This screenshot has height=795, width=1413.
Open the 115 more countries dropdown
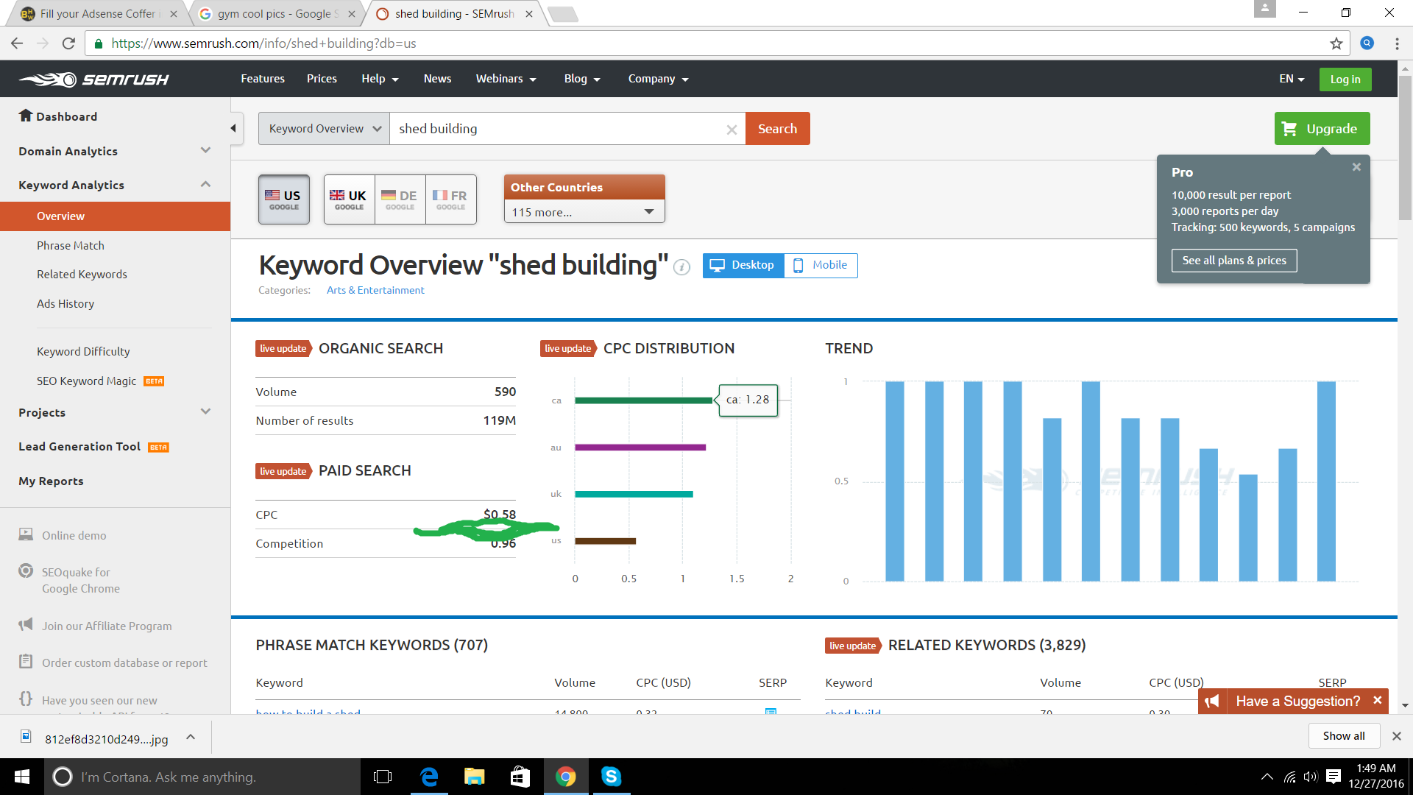(584, 212)
